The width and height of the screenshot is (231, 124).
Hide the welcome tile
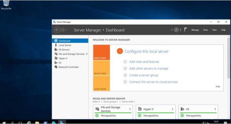pos(218,86)
